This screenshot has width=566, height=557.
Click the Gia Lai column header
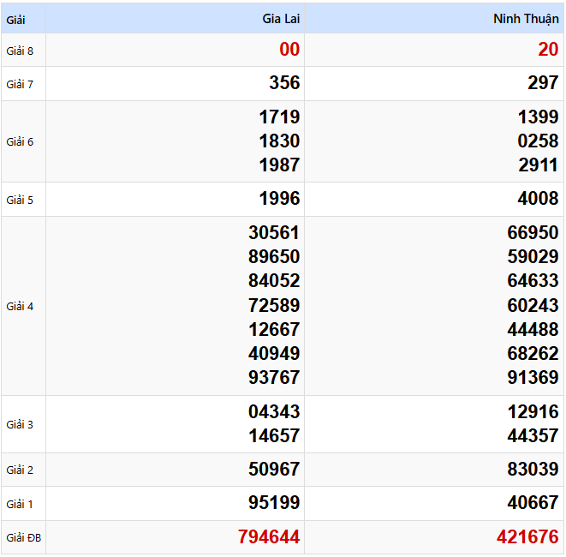click(x=281, y=19)
